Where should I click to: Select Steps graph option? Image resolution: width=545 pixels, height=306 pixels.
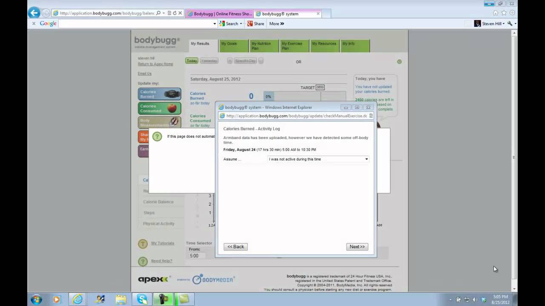coord(149,213)
